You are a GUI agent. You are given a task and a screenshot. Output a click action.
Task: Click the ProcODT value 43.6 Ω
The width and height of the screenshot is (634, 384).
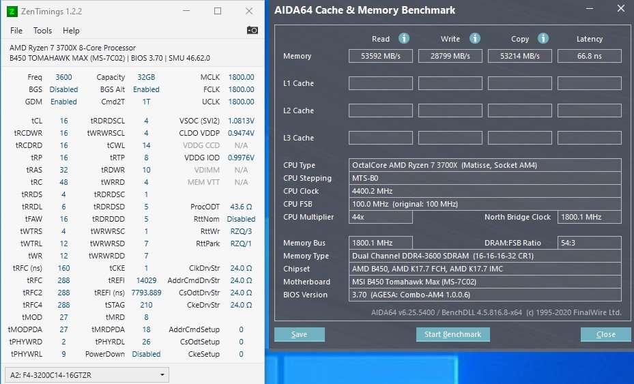(x=241, y=207)
